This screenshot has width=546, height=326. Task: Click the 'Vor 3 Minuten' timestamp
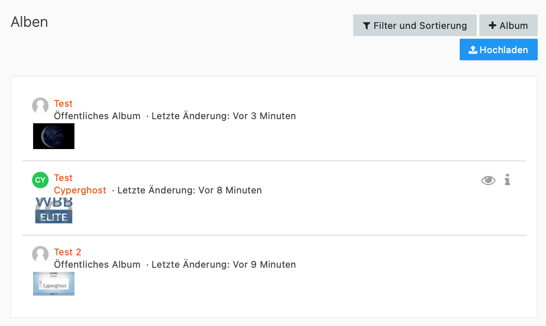(264, 116)
